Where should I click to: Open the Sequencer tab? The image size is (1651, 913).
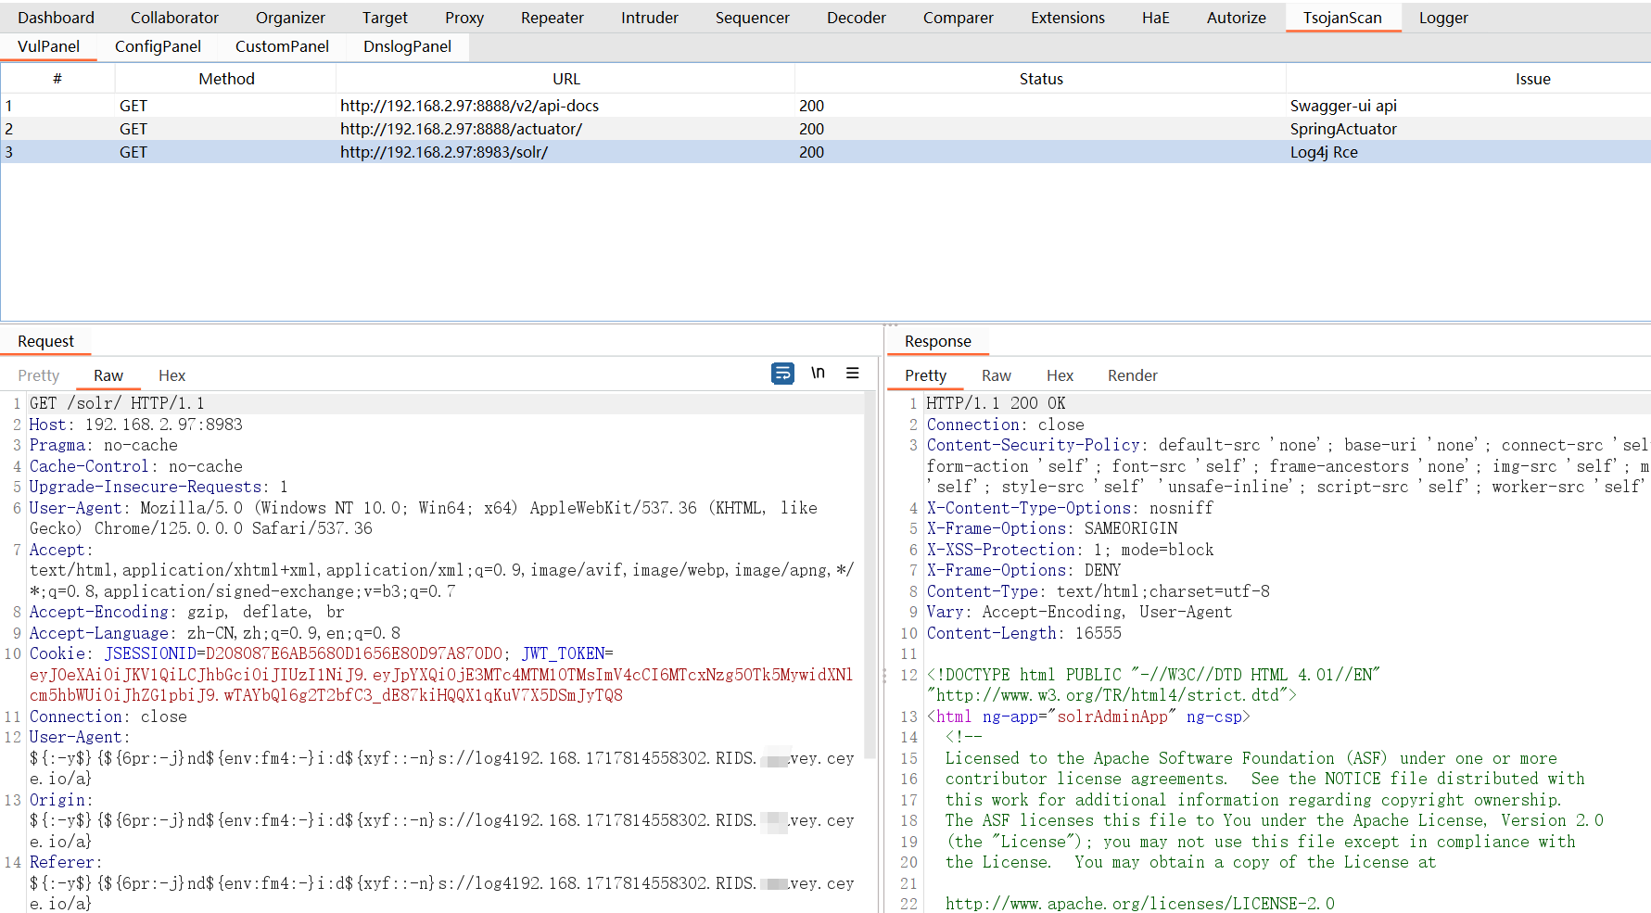(x=753, y=18)
